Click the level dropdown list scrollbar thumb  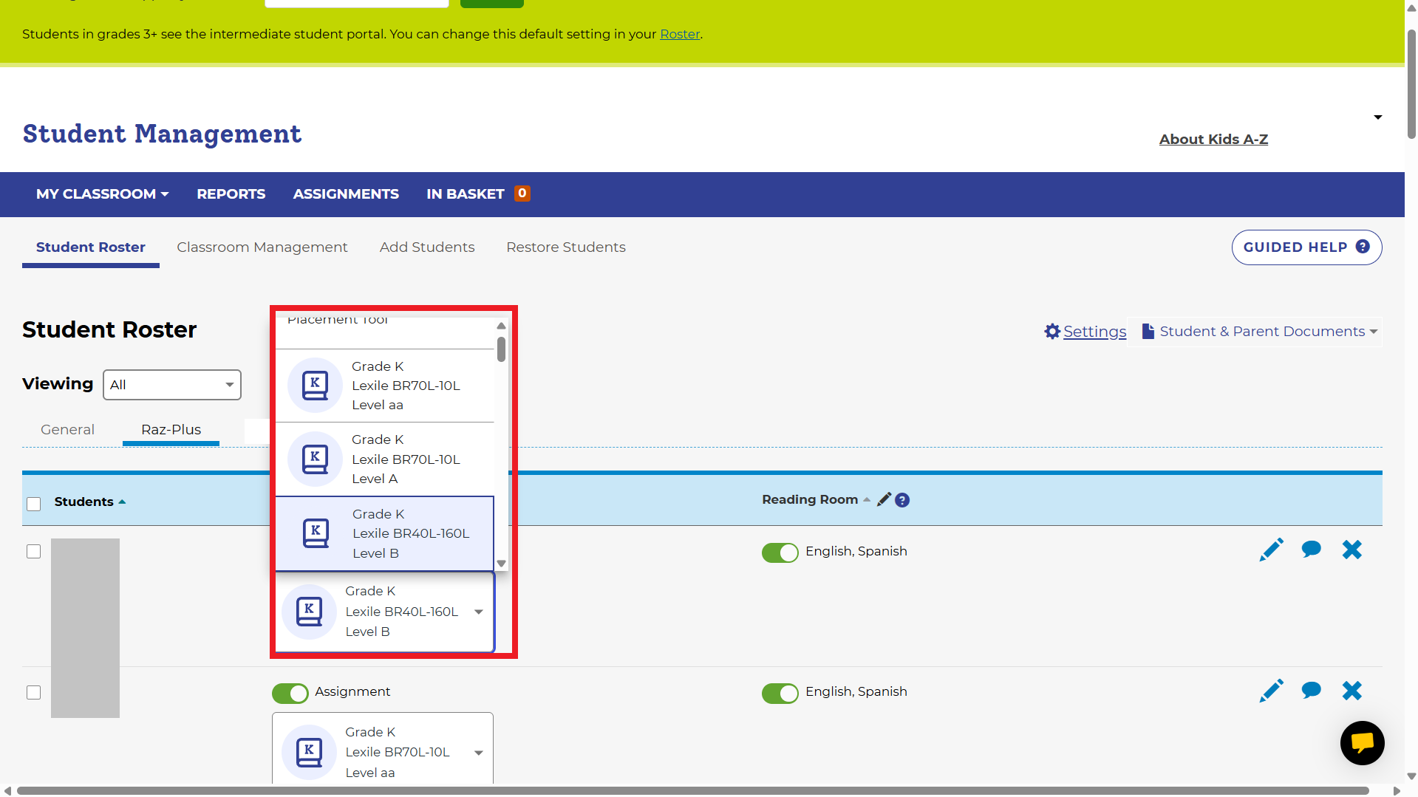click(x=501, y=349)
